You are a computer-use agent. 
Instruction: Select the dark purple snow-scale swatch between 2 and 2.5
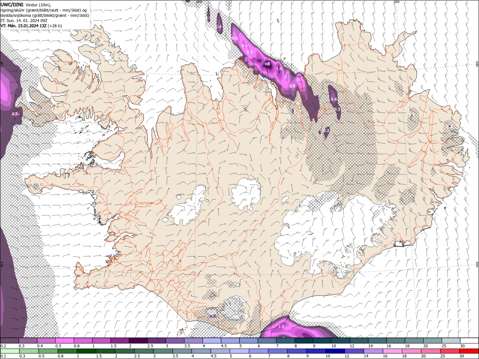coord(138,341)
